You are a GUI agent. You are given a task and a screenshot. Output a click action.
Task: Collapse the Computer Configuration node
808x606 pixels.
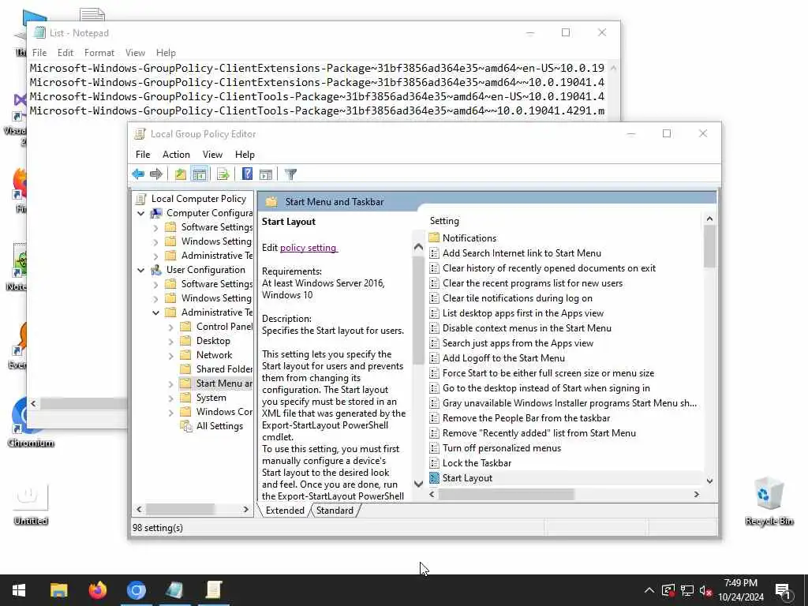(140, 213)
